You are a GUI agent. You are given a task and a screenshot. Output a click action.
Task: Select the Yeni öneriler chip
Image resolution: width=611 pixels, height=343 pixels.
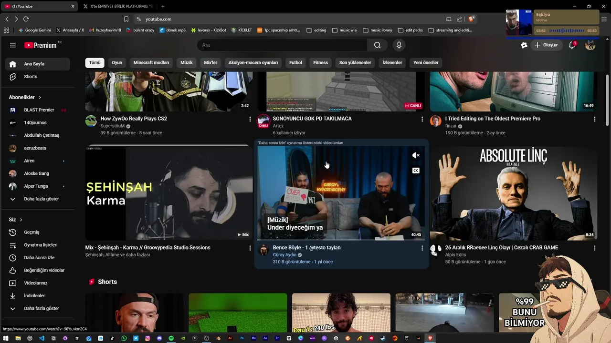tap(426, 63)
